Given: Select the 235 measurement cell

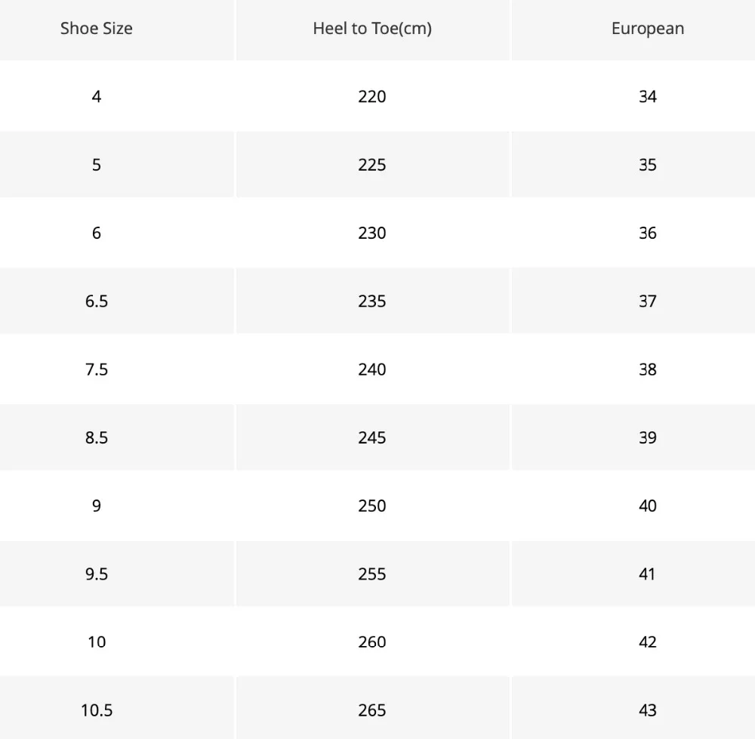Looking at the screenshot, I should tap(372, 301).
